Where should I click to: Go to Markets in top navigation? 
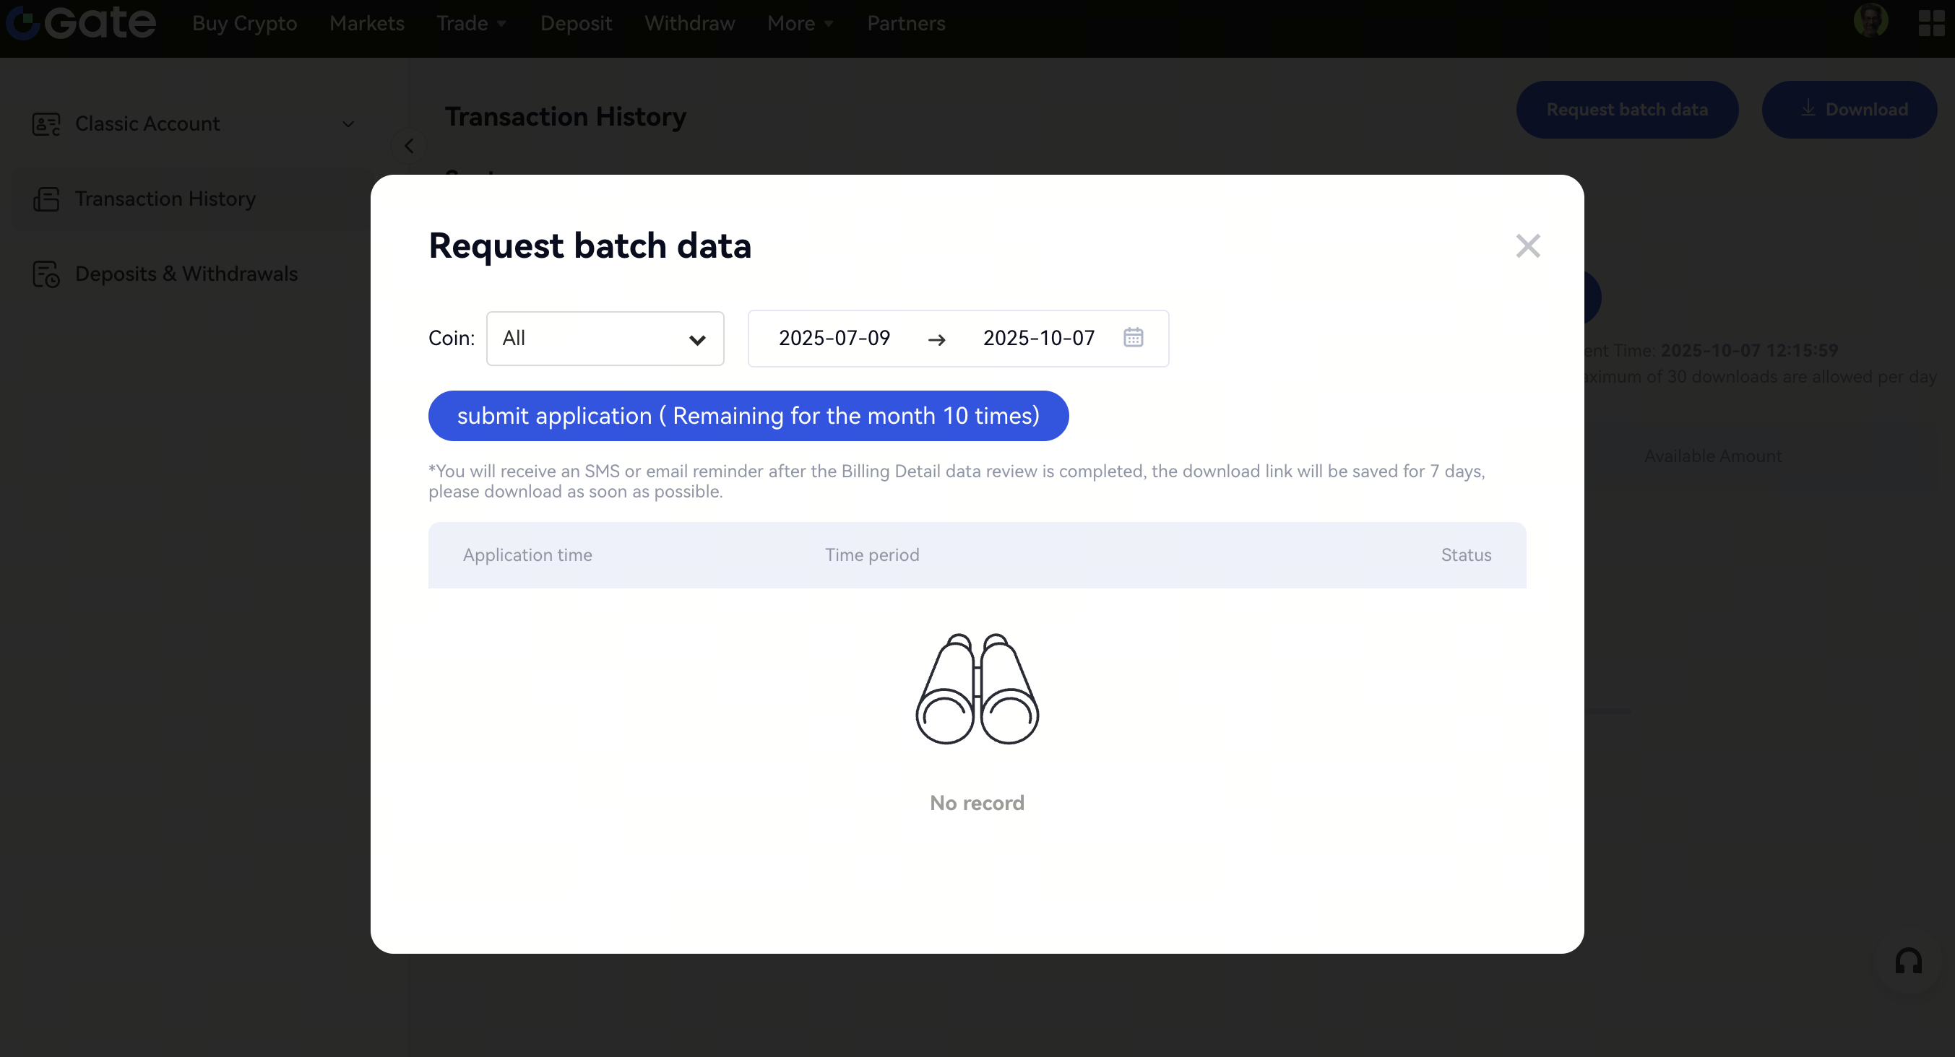point(366,24)
